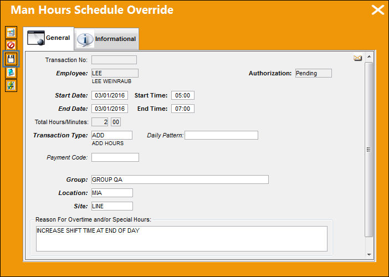Click the Group field containing GROUP QA

coord(180,179)
